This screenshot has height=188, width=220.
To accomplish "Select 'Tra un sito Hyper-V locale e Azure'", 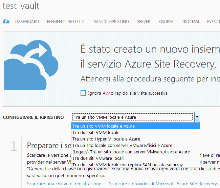I will pyautogui.click(x=135, y=139).
